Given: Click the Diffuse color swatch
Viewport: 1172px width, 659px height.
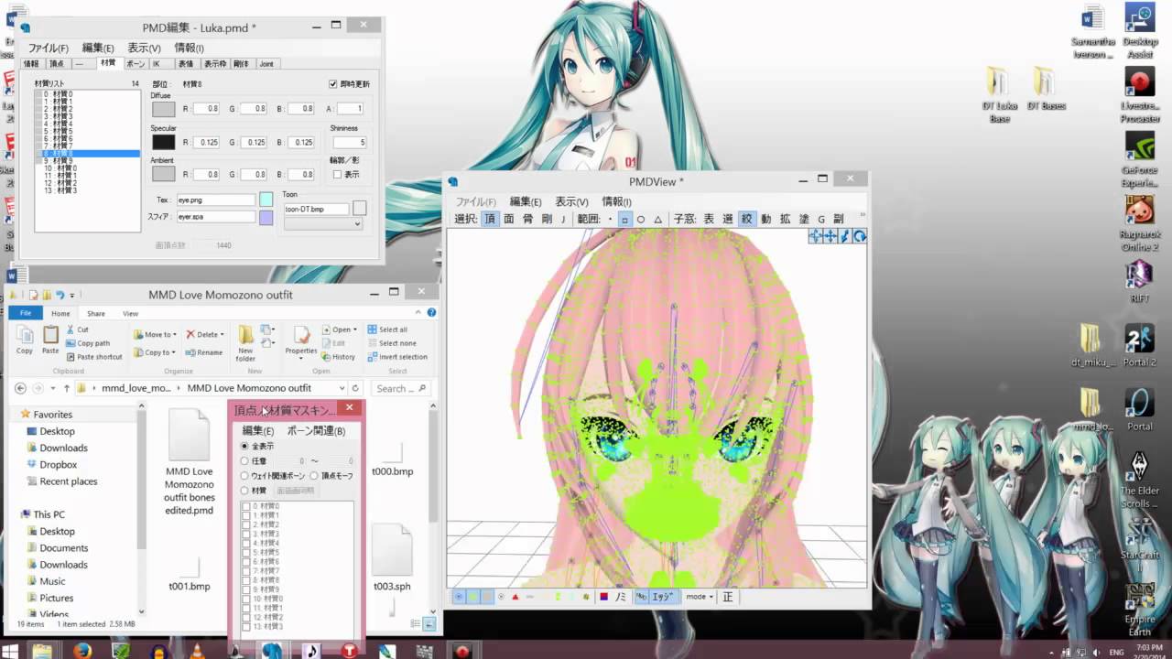Looking at the screenshot, I should pos(163,109).
